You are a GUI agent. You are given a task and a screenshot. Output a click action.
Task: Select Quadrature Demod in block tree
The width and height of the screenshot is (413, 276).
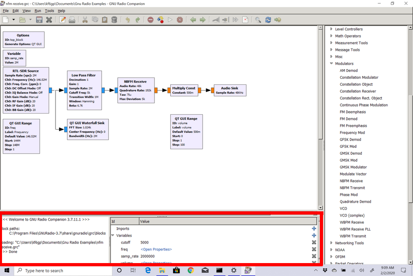tap(355, 202)
